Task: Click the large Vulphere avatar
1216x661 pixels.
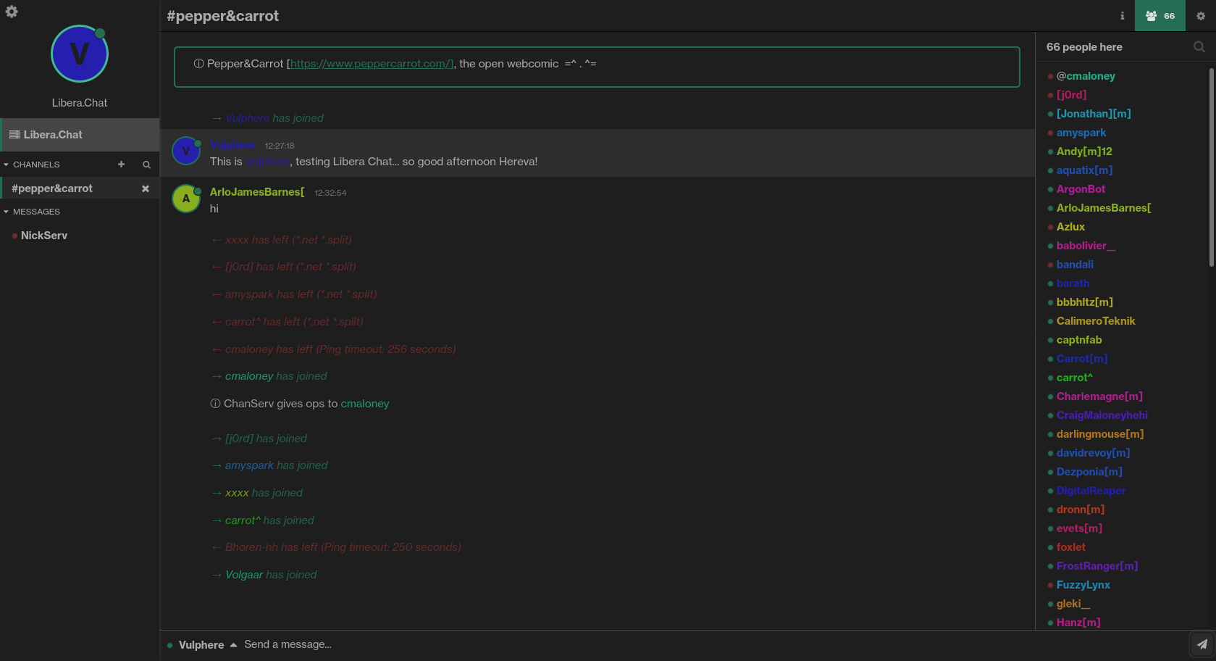Action: [x=80, y=54]
